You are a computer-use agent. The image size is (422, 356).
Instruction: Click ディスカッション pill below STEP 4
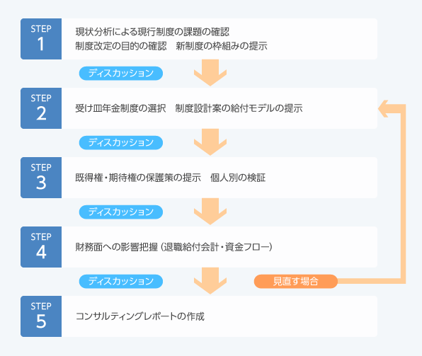[121, 282]
